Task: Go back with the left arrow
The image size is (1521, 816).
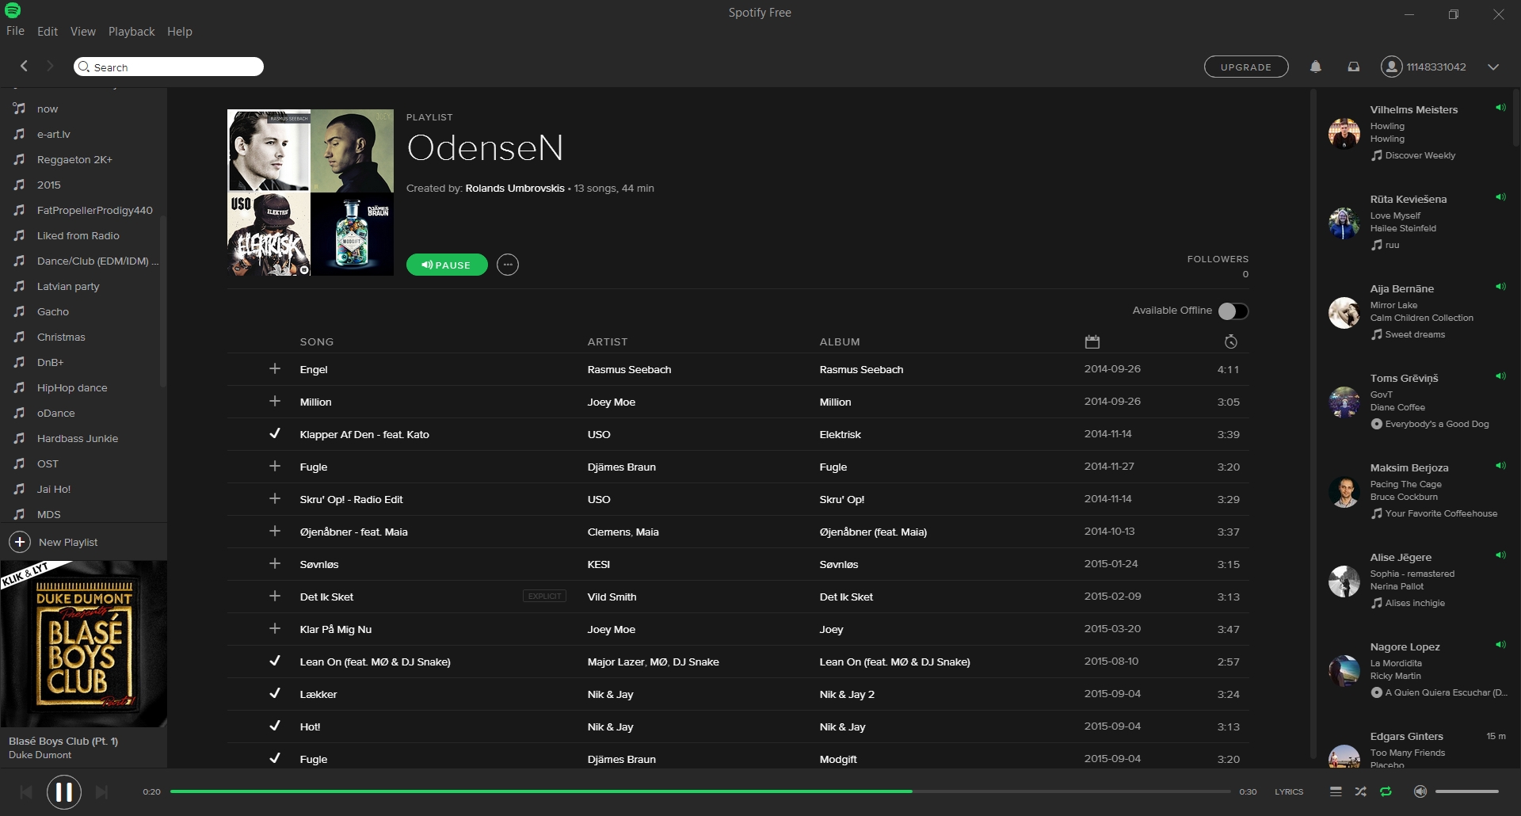Action: coord(24,66)
